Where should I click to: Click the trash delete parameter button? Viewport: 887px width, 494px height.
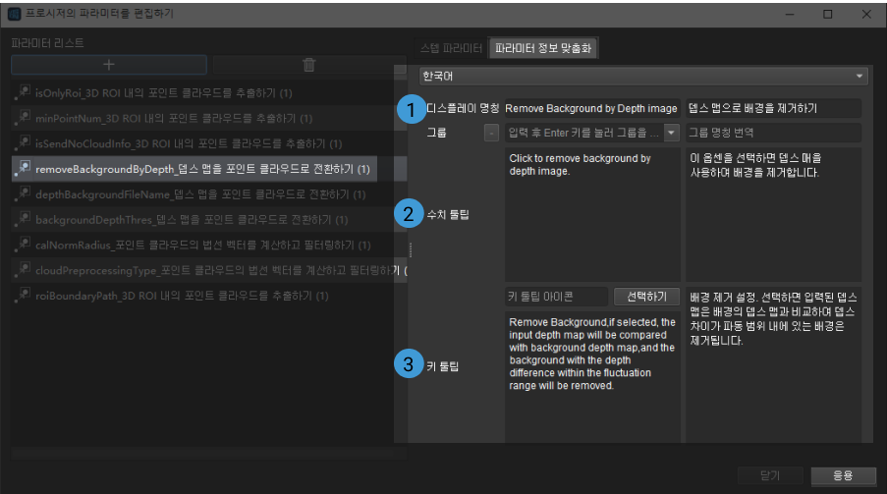[x=308, y=65]
